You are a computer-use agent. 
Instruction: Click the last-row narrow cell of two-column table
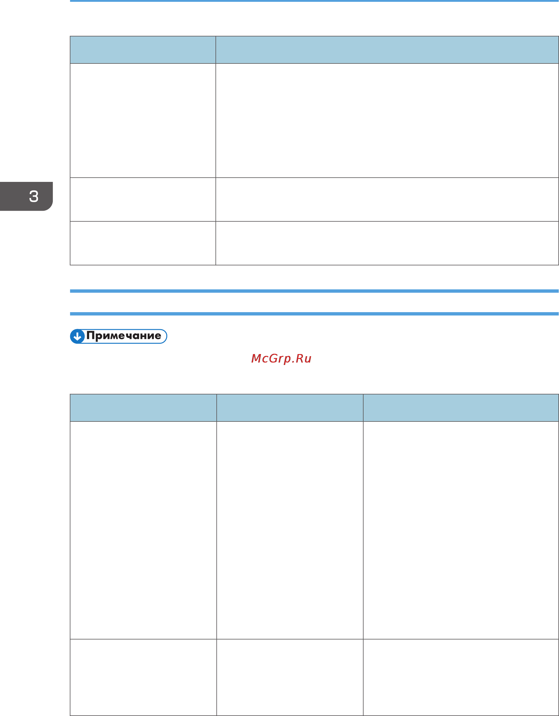pyautogui.click(x=143, y=243)
